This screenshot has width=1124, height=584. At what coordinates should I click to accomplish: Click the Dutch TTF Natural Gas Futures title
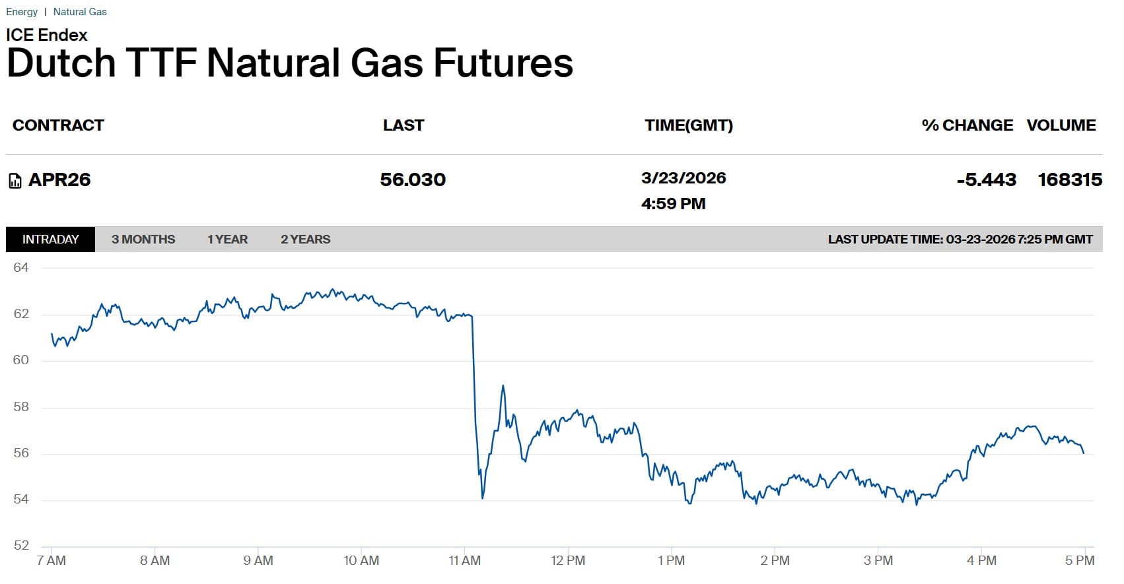pyautogui.click(x=290, y=63)
